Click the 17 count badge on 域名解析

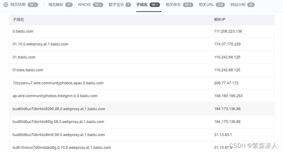coord(69,5)
